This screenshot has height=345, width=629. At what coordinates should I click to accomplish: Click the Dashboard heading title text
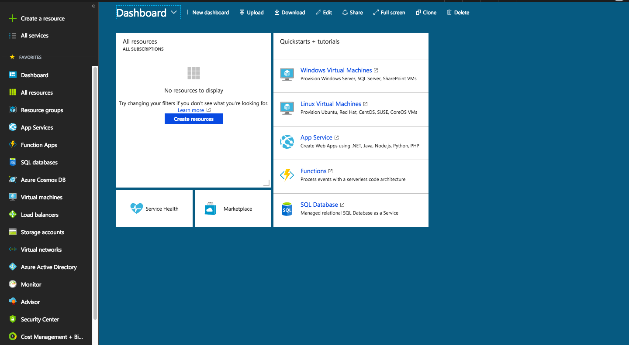(x=141, y=13)
